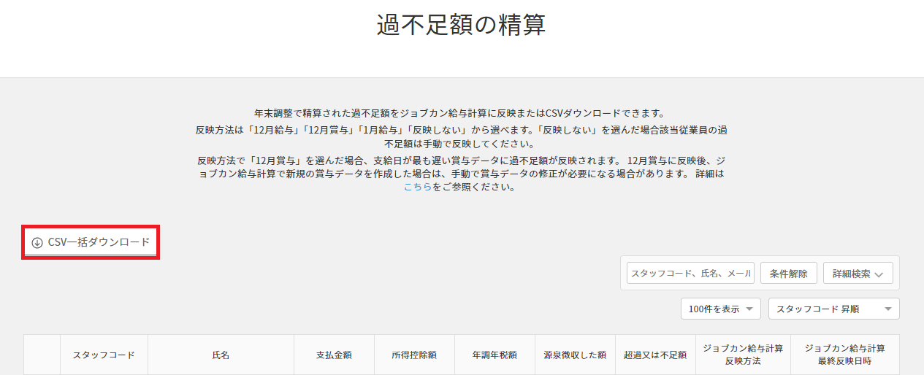Click the 超過又は不足額 column header
This screenshot has height=375, width=924.
click(x=655, y=355)
